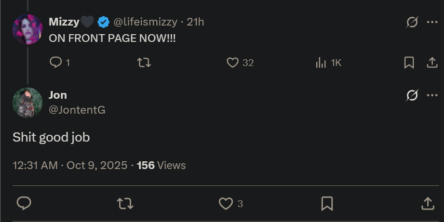Click Grok icon on Mizzy's tweet
The width and height of the screenshot is (444, 222).
(412, 22)
